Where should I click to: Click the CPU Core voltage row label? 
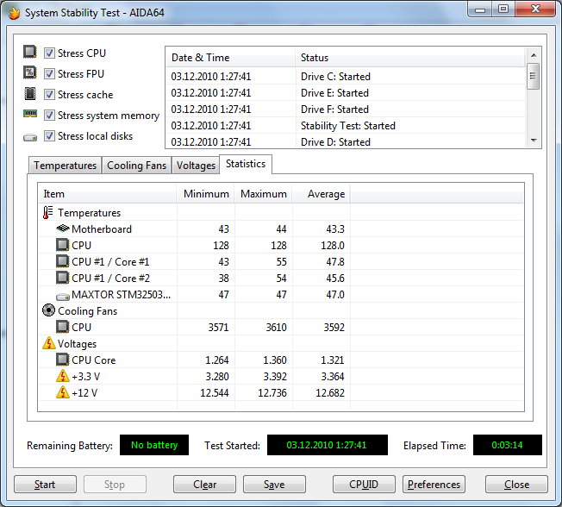click(94, 360)
